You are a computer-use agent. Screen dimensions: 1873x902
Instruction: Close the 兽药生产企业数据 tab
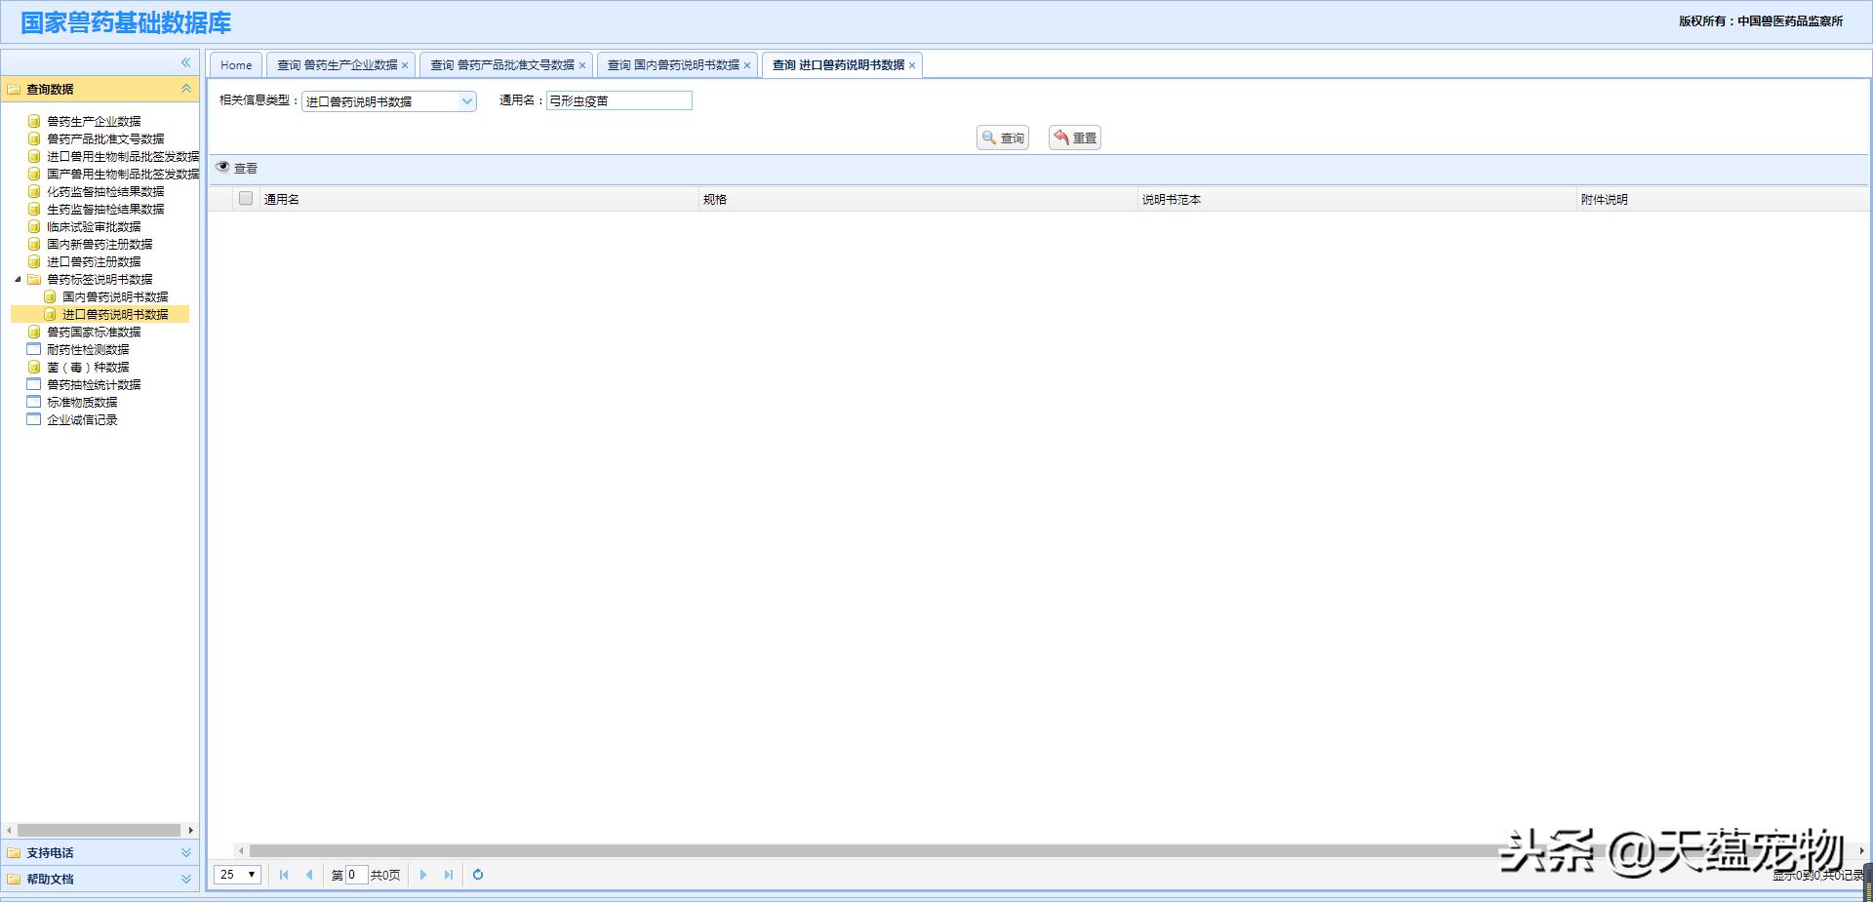[405, 65]
